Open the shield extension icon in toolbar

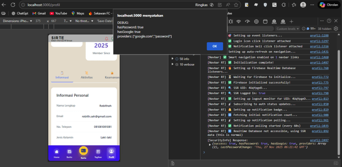point(265,5)
